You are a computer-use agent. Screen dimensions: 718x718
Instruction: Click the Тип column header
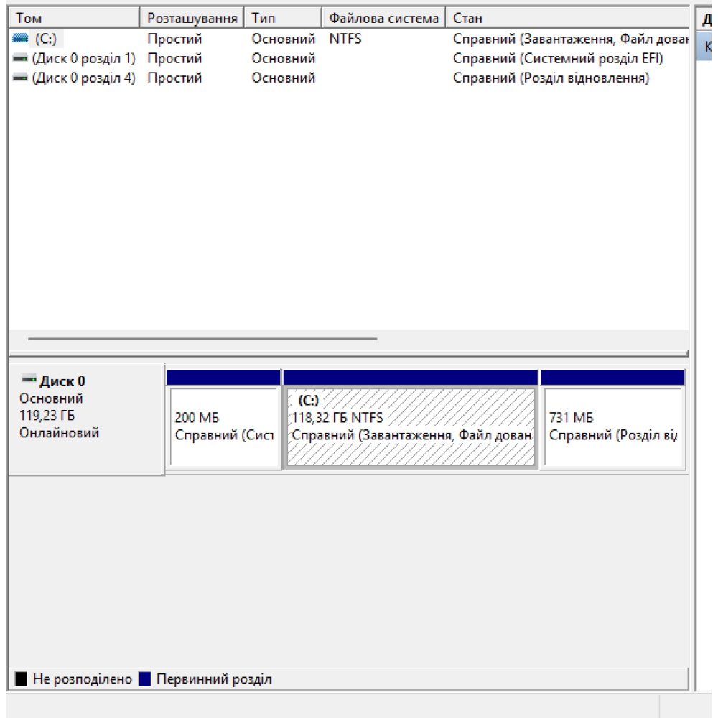[x=283, y=18]
